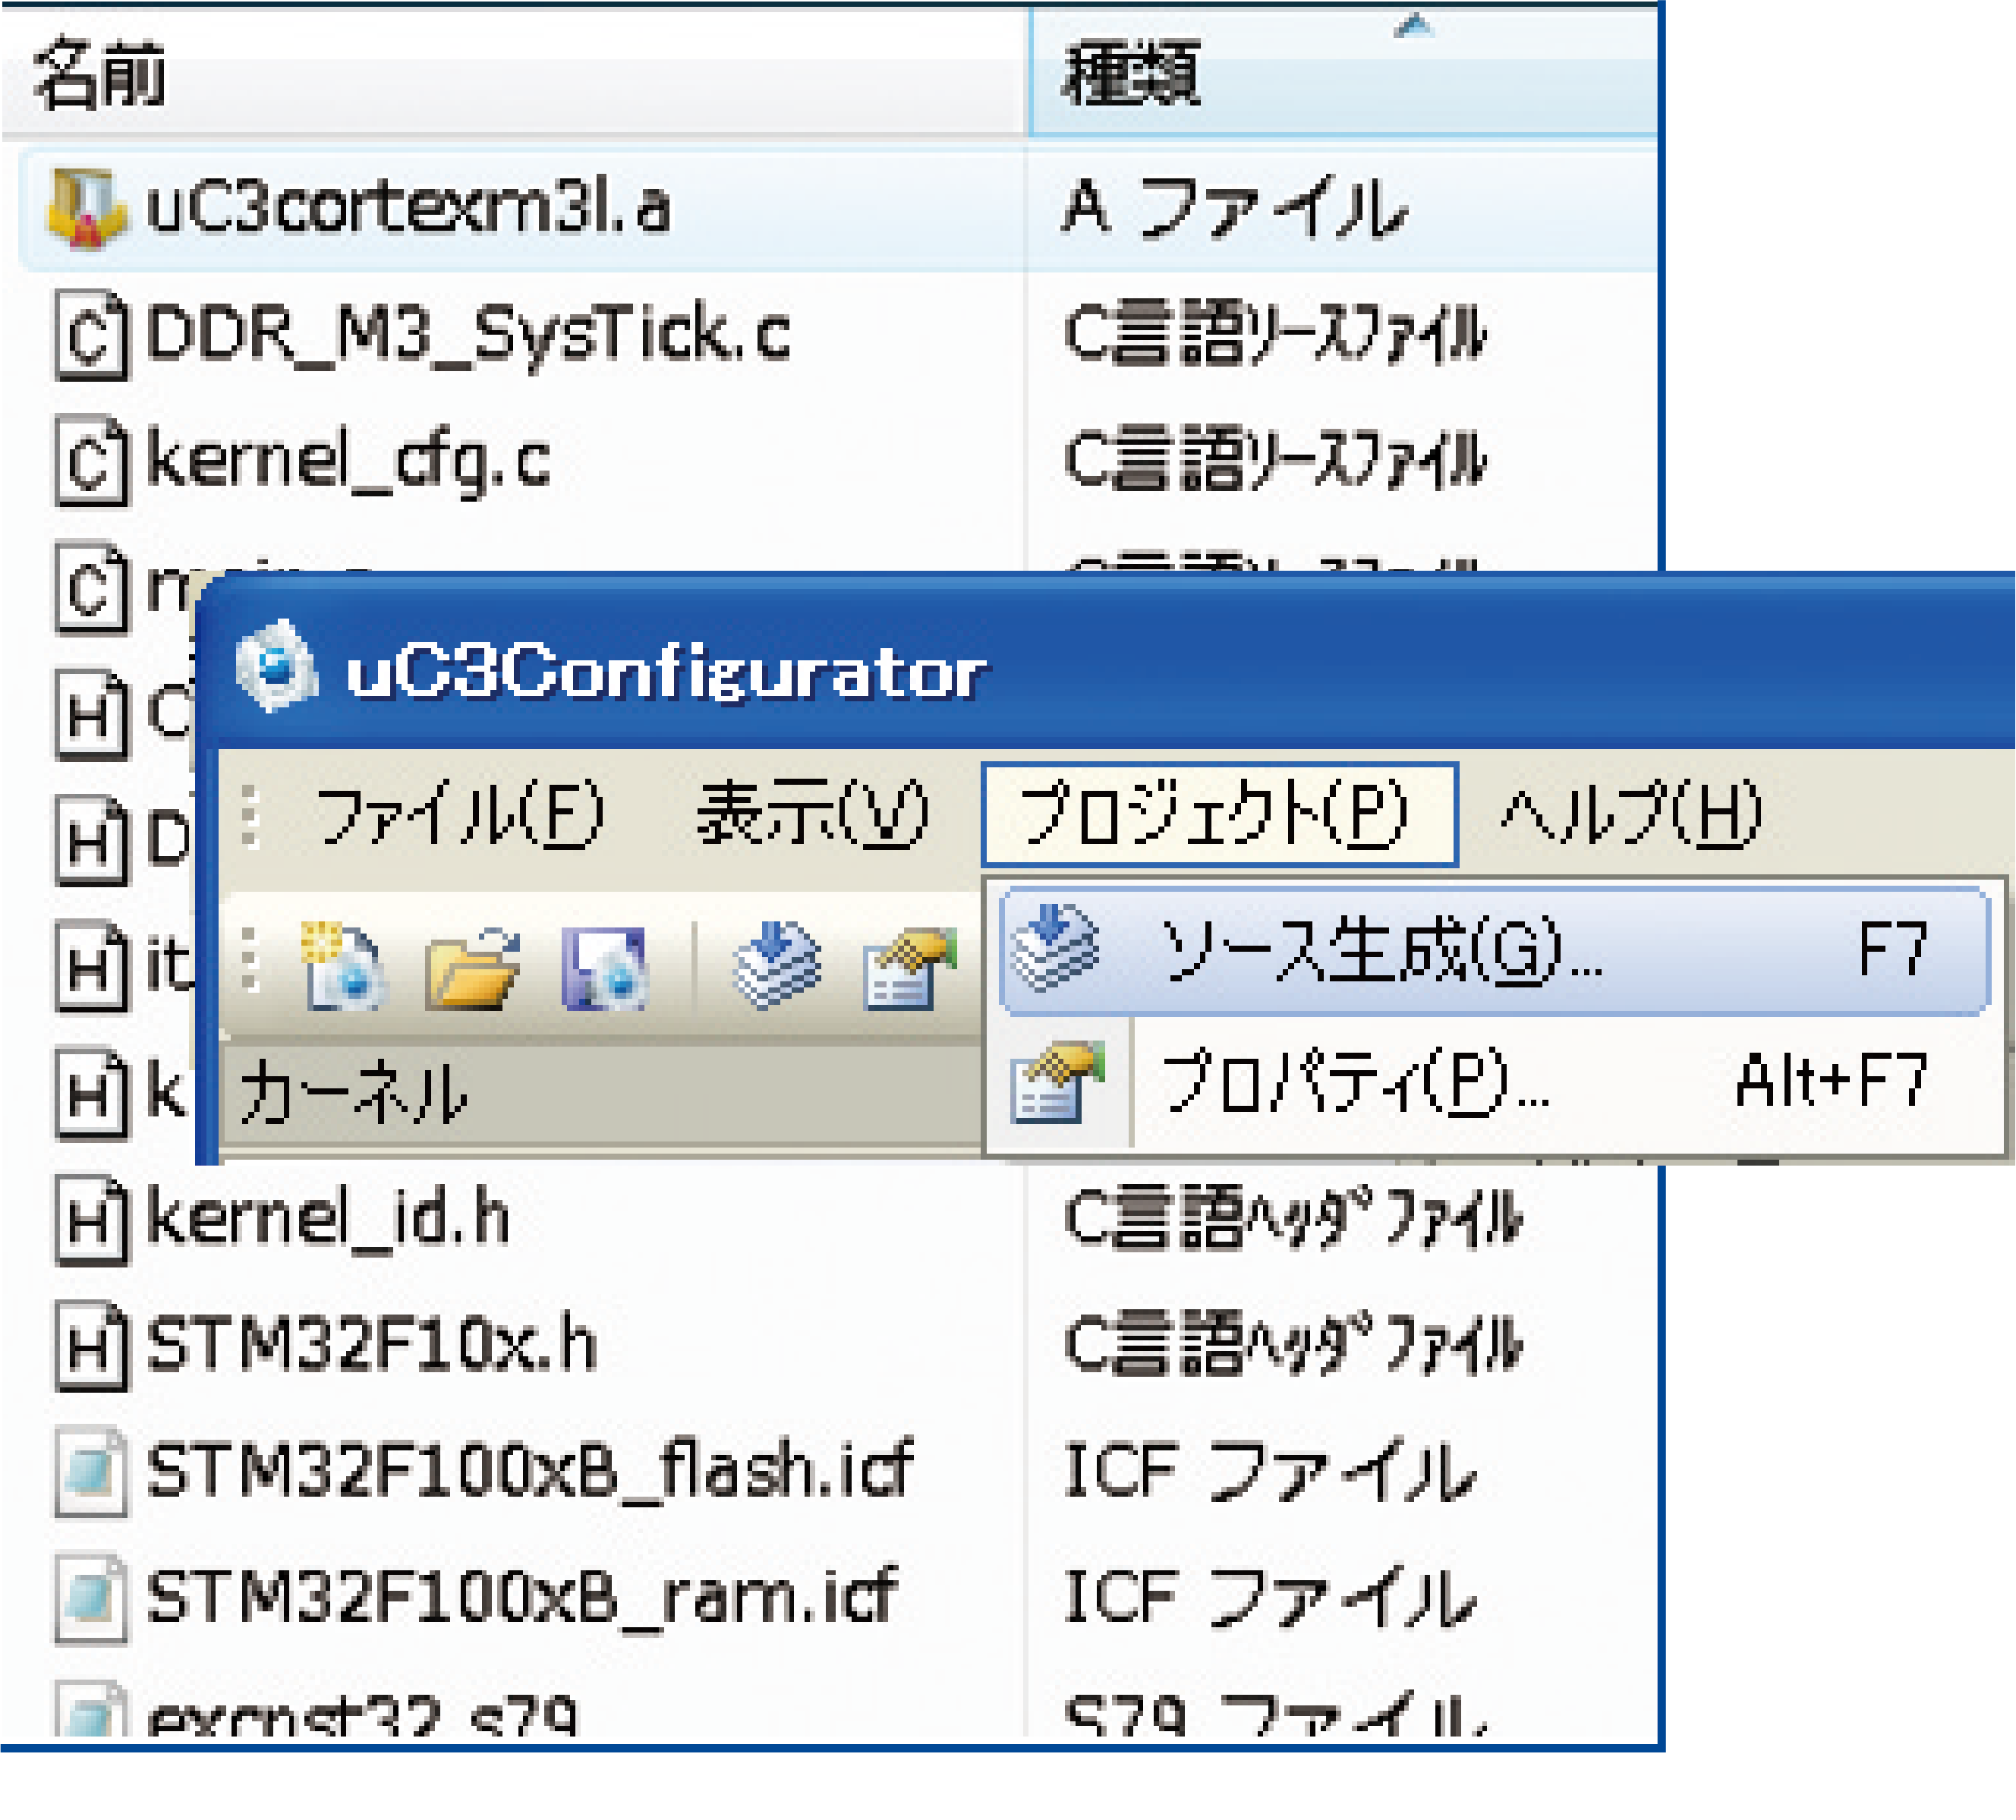
Task: Open the プロジェクト(P) menu
Action: tap(1219, 815)
